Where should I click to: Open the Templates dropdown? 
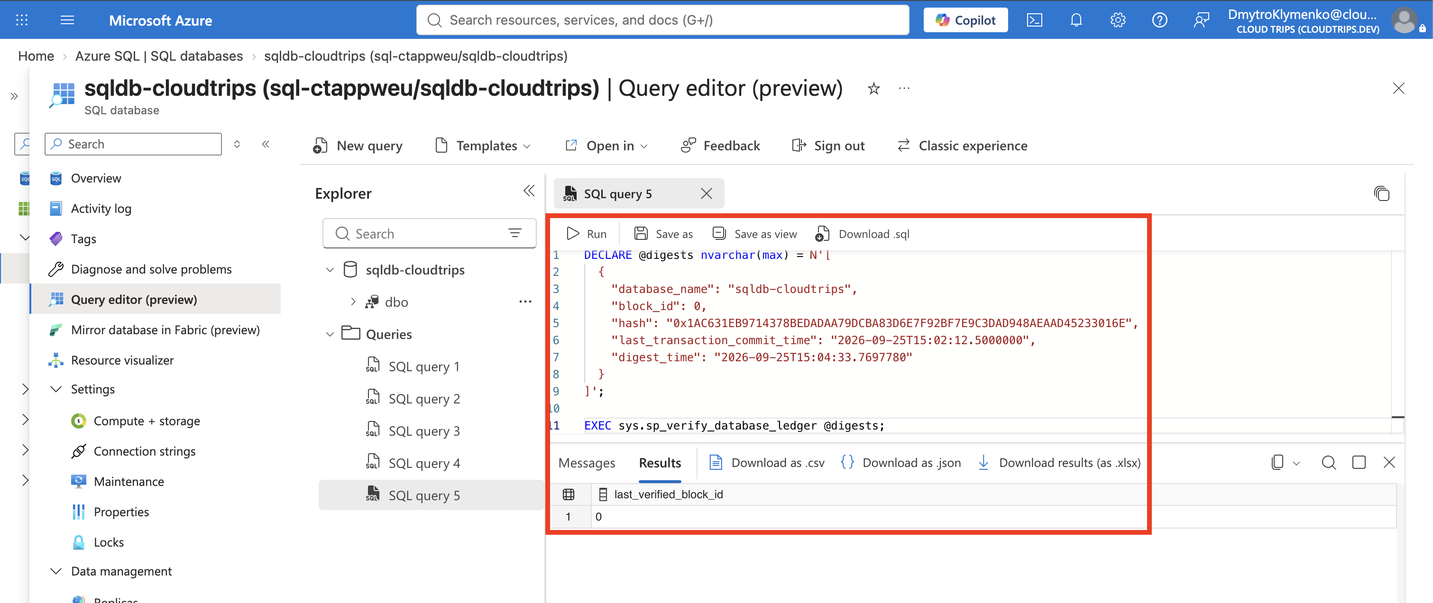[x=482, y=146]
